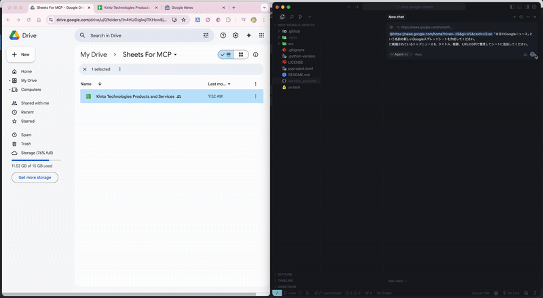
Task: Expand Computers in the Drive sidebar
Action: tap(10, 90)
